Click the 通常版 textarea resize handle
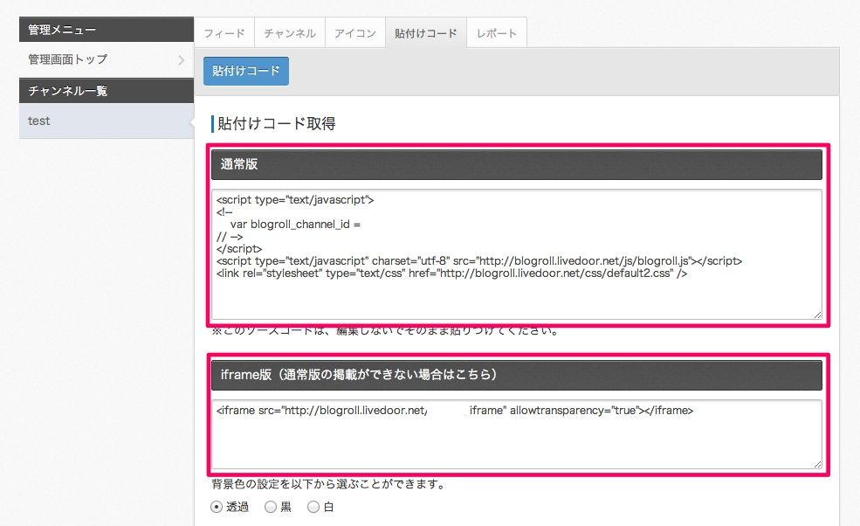The height and width of the screenshot is (526, 860). (817, 315)
